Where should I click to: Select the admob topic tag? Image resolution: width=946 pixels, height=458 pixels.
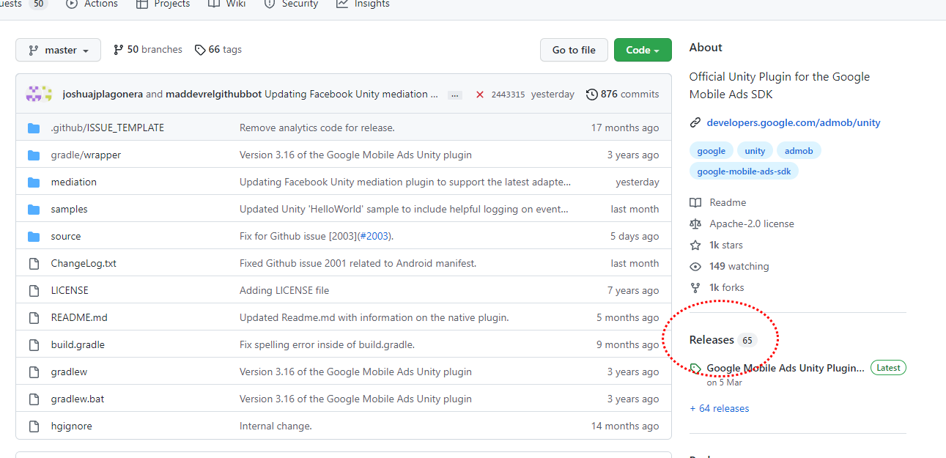coord(799,151)
